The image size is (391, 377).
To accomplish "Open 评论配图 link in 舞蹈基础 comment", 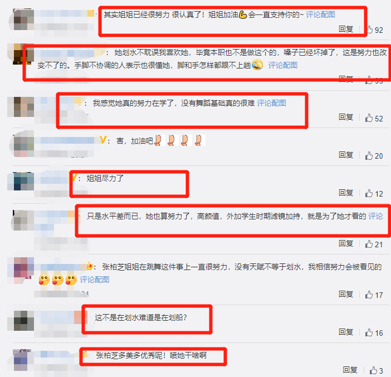I will point(271,103).
